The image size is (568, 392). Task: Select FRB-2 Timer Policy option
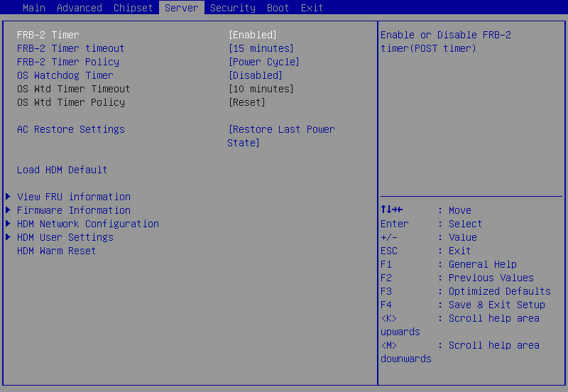pyautogui.click(x=68, y=62)
